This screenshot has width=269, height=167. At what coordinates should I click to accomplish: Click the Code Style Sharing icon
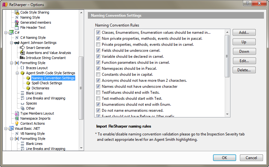(17, 12)
